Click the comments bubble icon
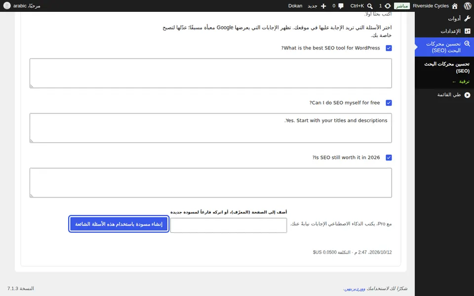Viewport: 474px width, 296px height. 341,6
